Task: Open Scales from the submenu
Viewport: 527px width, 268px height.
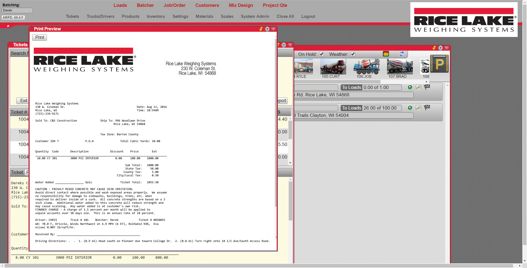Action: 227,16
